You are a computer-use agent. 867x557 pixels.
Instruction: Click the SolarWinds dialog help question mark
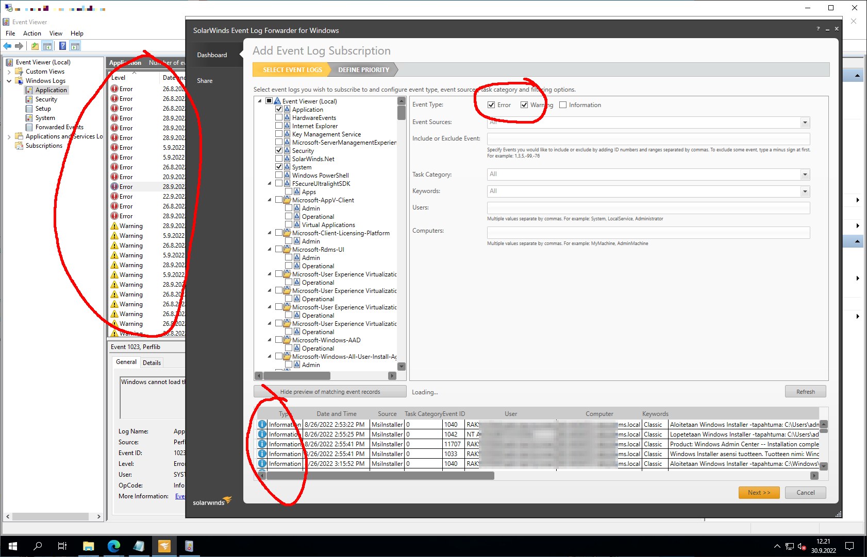tap(818, 29)
